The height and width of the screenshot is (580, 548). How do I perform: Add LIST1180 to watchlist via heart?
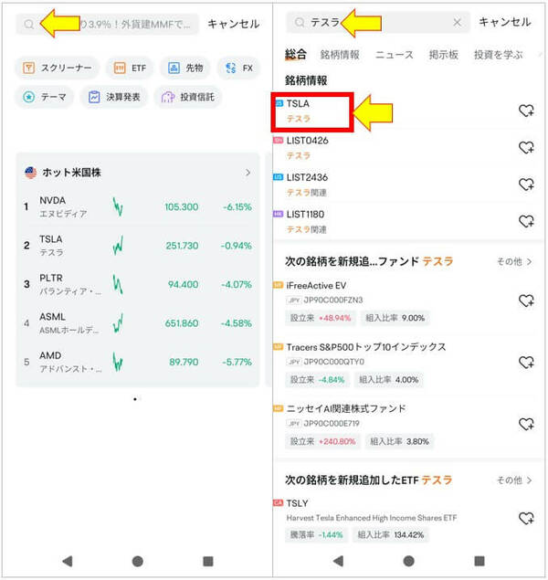526,221
